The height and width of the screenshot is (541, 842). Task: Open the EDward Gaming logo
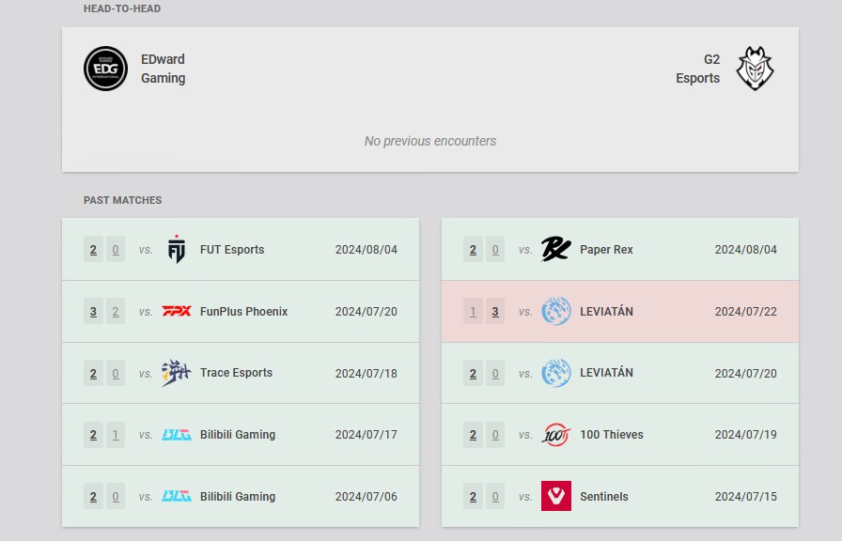coord(105,69)
